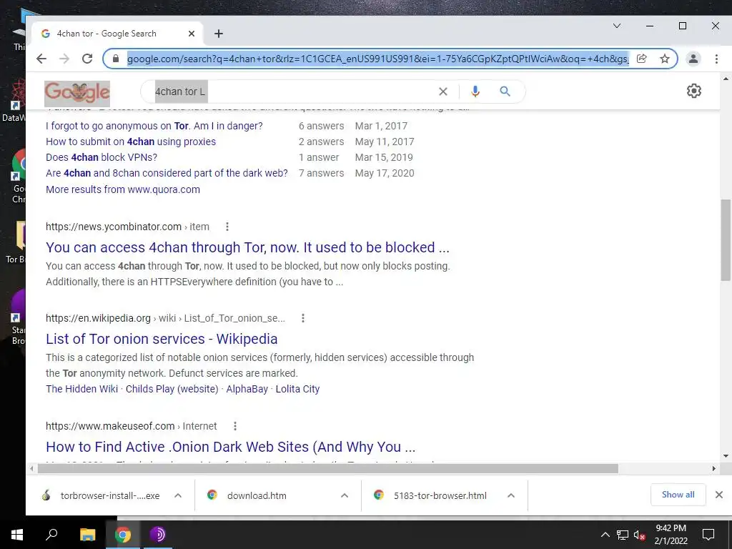Open 'Are 4chan and 8chan considered' link
The width and height of the screenshot is (732, 549).
(x=167, y=173)
